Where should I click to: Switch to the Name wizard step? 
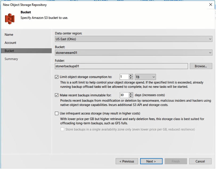pos(9,34)
